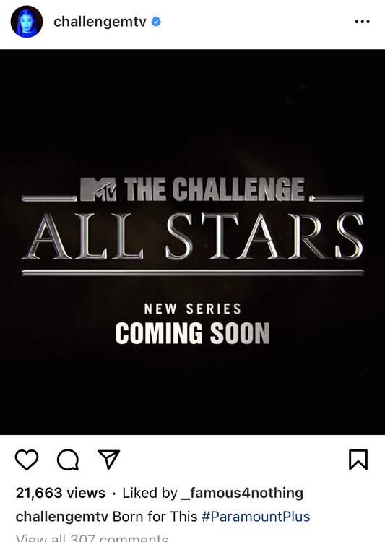Visit the _famous4nothing profile

tap(242, 493)
